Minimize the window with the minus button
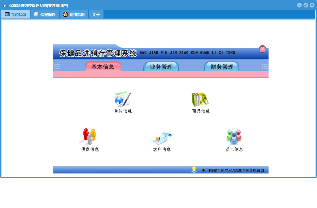This screenshot has width=317, height=208. coord(299,5)
